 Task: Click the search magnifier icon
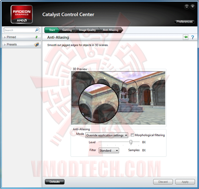(37, 30)
